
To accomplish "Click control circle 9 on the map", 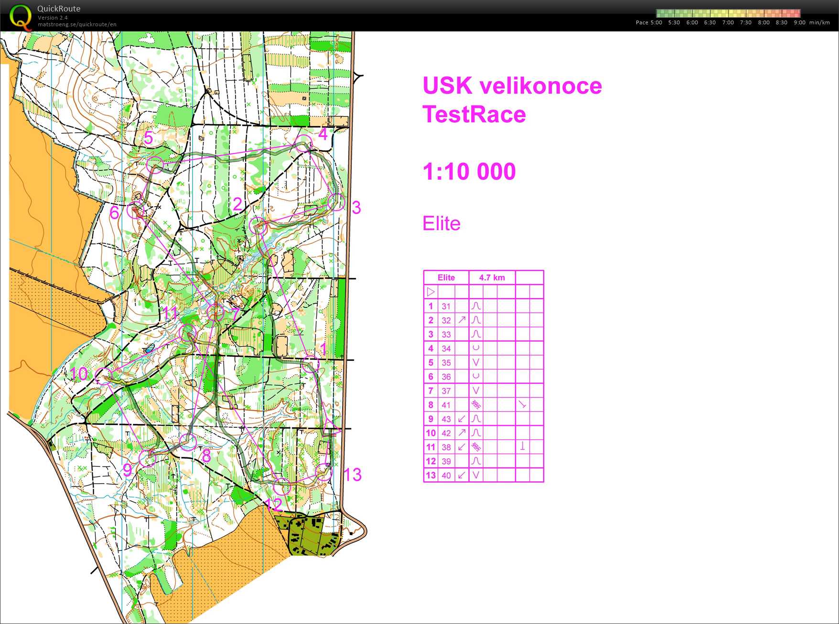I will 148,458.
